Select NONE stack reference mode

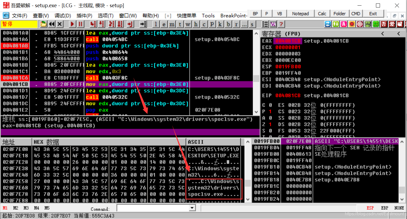point(399,208)
